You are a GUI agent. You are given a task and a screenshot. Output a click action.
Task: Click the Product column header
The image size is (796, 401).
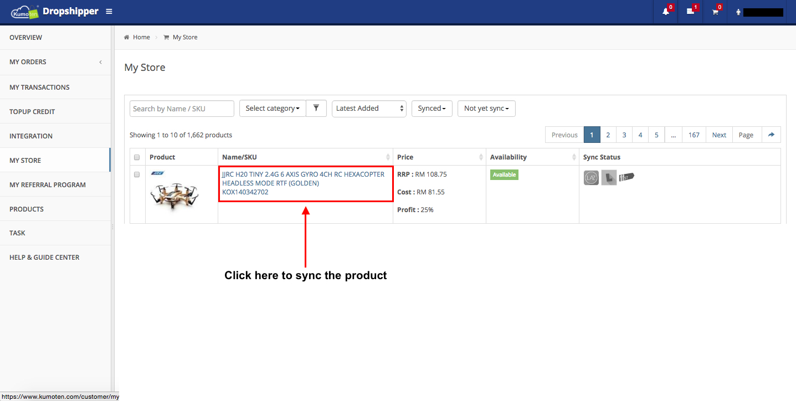pyautogui.click(x=162, y=157)
